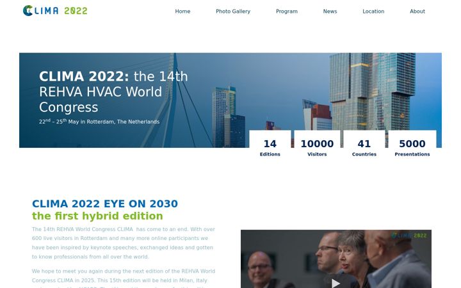Play the congress video
The height and width of the screenshot is (288, 461).
point(336,283)
